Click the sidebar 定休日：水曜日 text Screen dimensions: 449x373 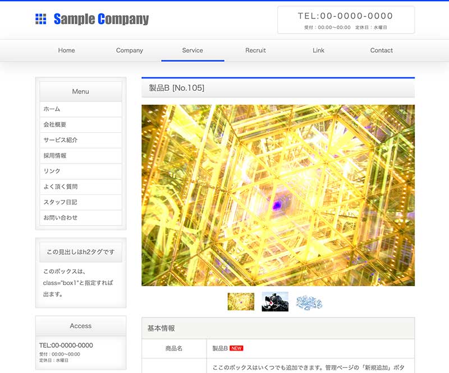[54, 361]
